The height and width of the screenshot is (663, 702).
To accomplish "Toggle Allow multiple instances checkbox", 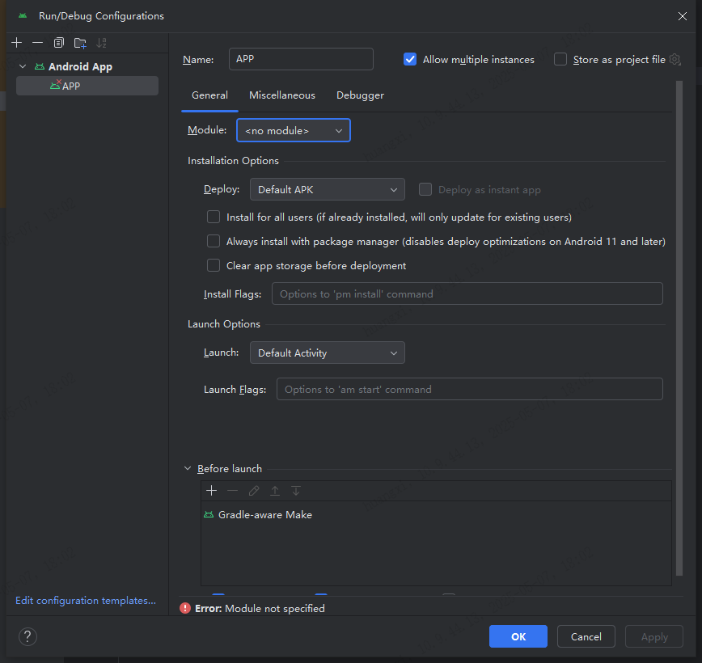I will click(410, 60).
